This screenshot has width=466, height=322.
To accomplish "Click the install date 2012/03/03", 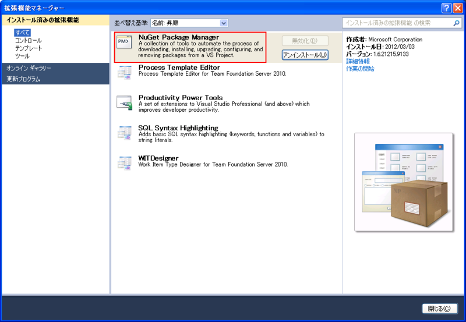I will 400,47.
